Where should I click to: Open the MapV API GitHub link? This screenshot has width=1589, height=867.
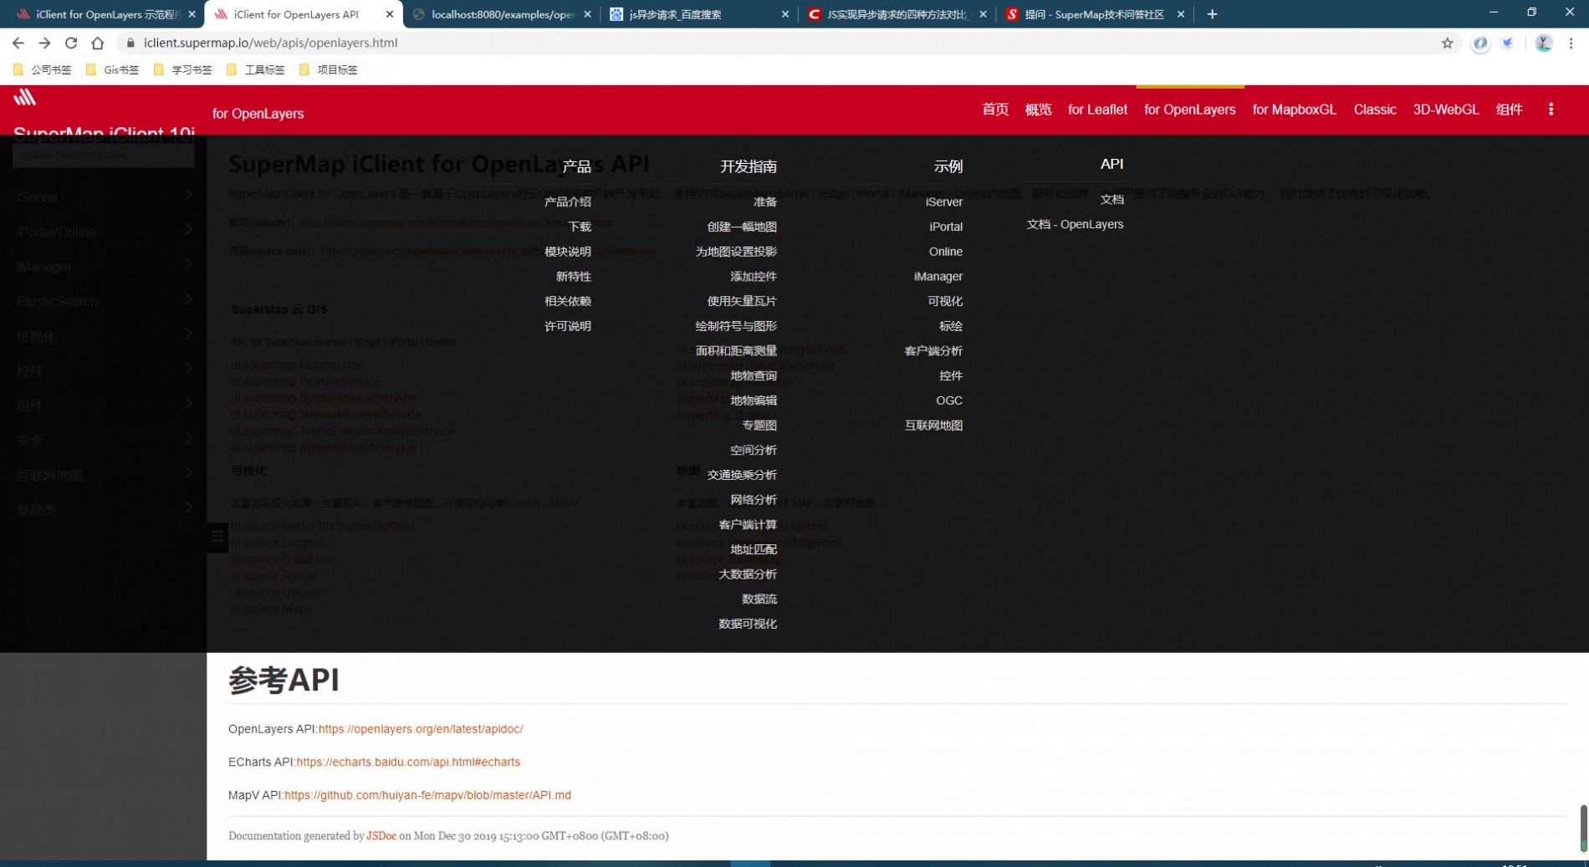[x=427, y=795]
